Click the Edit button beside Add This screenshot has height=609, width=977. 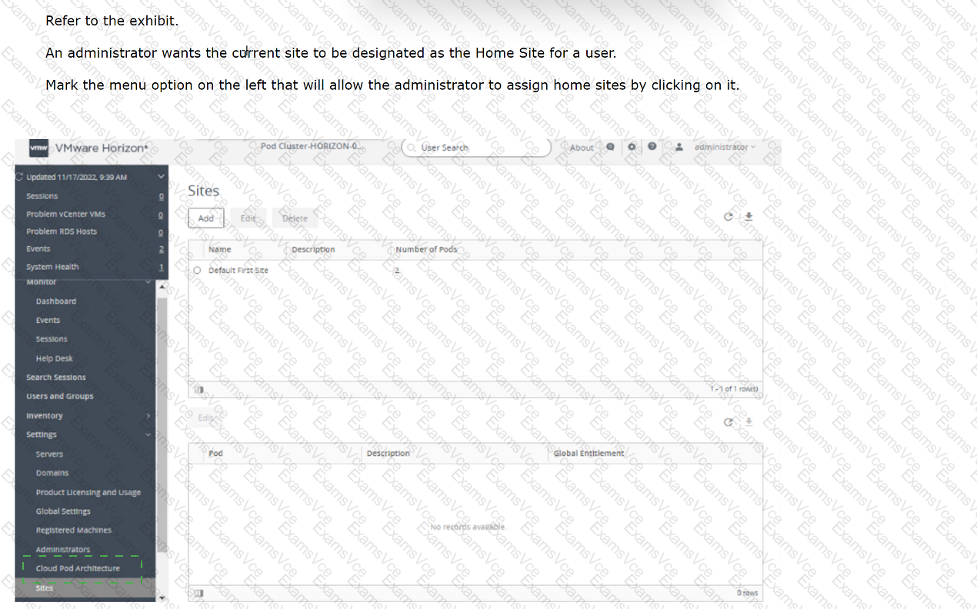[248, 218]
